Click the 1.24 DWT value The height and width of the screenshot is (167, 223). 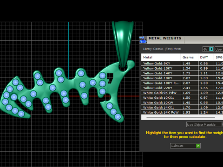(x=204, y=112)
